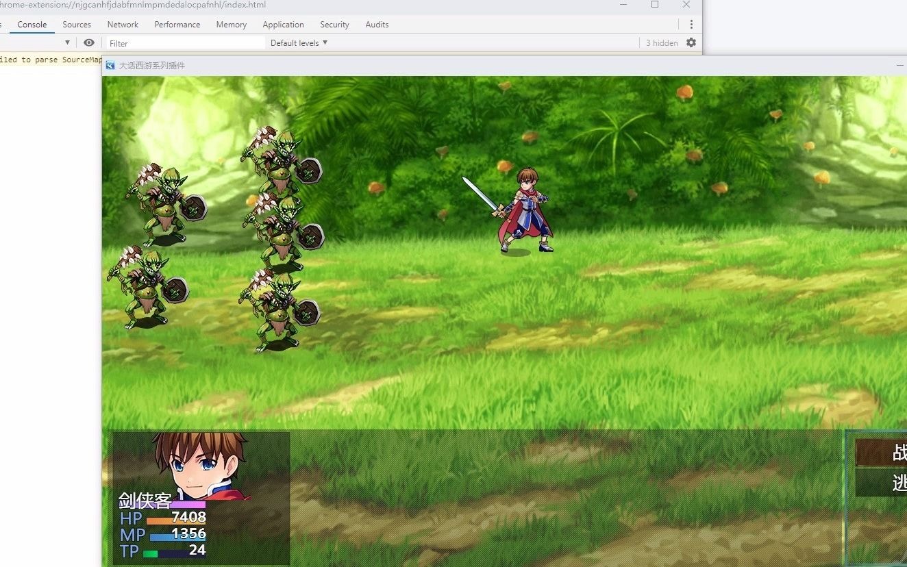Screen dimensions: 907x567
Task: Focus the console Filter input field
Action: 185,43
